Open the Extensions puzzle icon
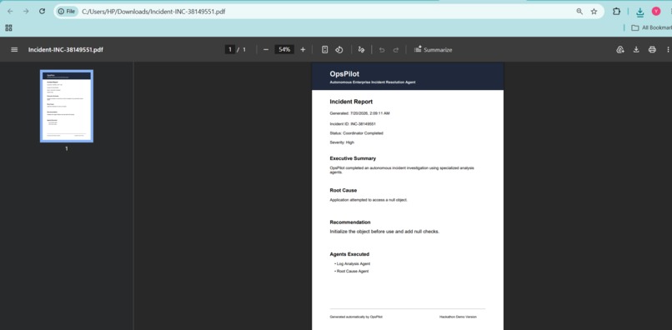 click(x=616, y=12)
